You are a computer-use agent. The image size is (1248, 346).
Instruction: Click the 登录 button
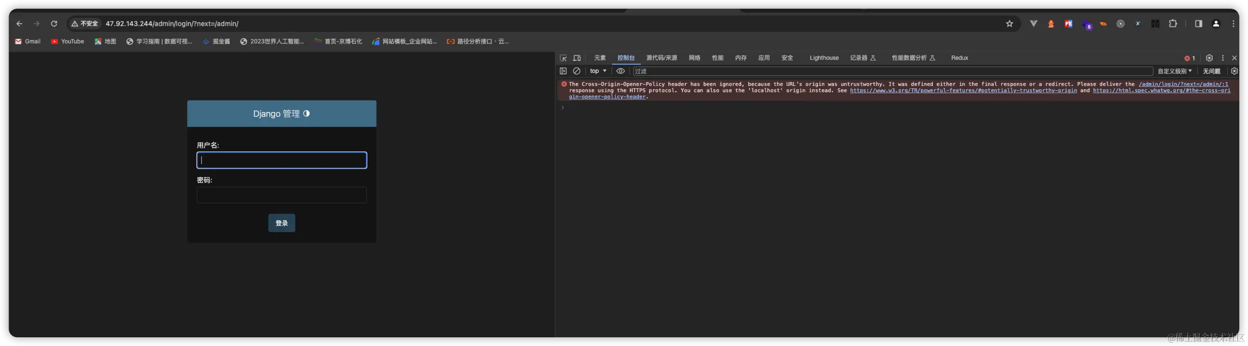tap(281, 223)
